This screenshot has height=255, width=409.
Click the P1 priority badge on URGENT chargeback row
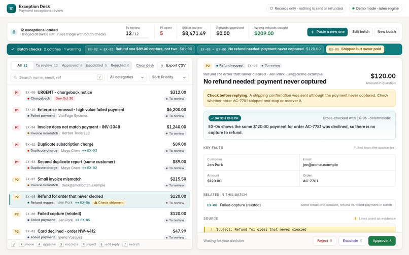pos(17,93)
